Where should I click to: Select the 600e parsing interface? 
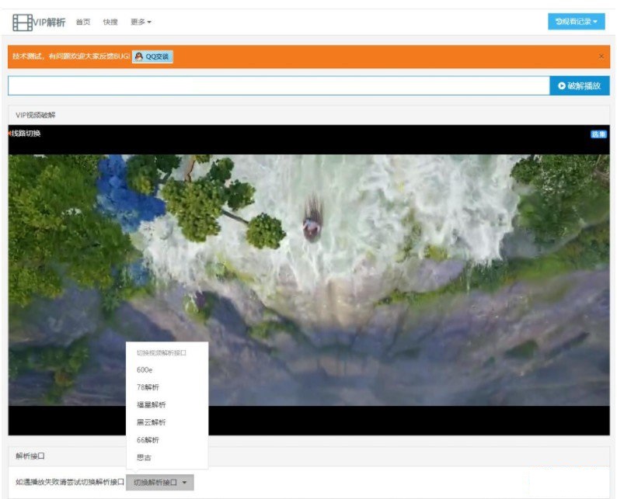click(145, 369)
